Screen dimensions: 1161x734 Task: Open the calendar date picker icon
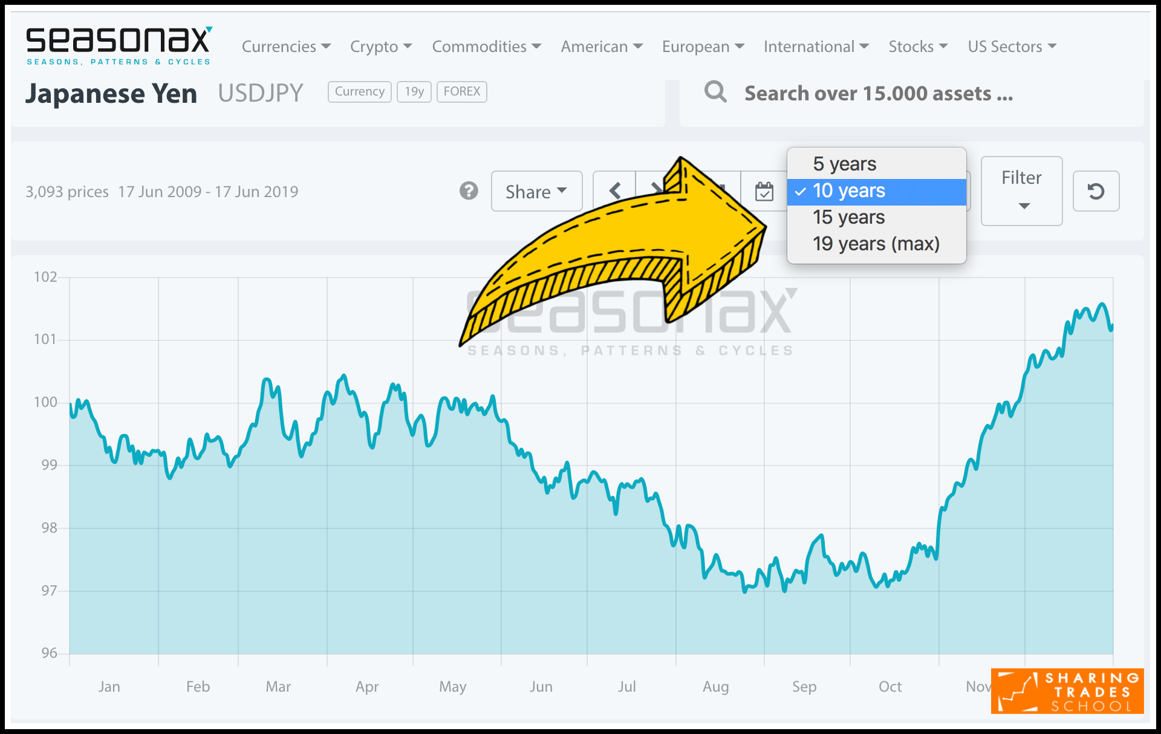click(x=764, y=192)
